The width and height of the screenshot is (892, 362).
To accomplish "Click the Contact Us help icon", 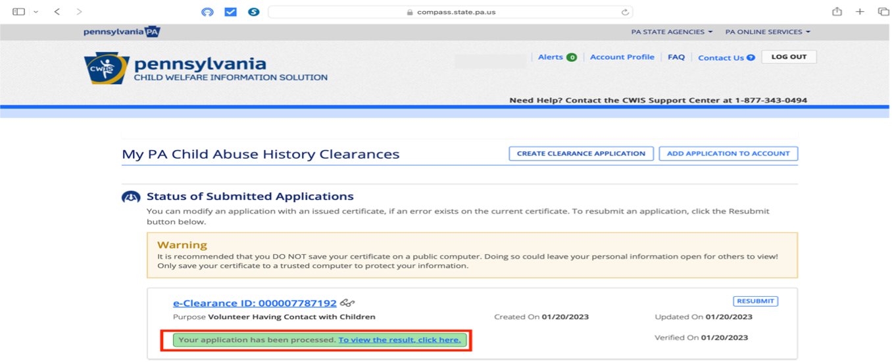I will (x=751, y=58).
